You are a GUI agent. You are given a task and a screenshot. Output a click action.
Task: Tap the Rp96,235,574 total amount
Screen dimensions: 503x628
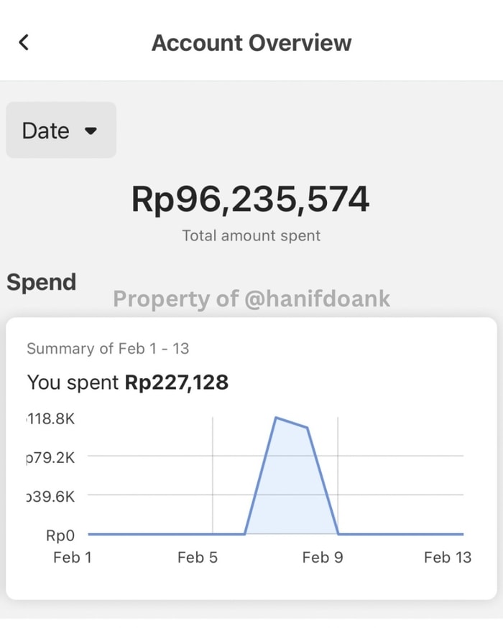click(251, 200)
